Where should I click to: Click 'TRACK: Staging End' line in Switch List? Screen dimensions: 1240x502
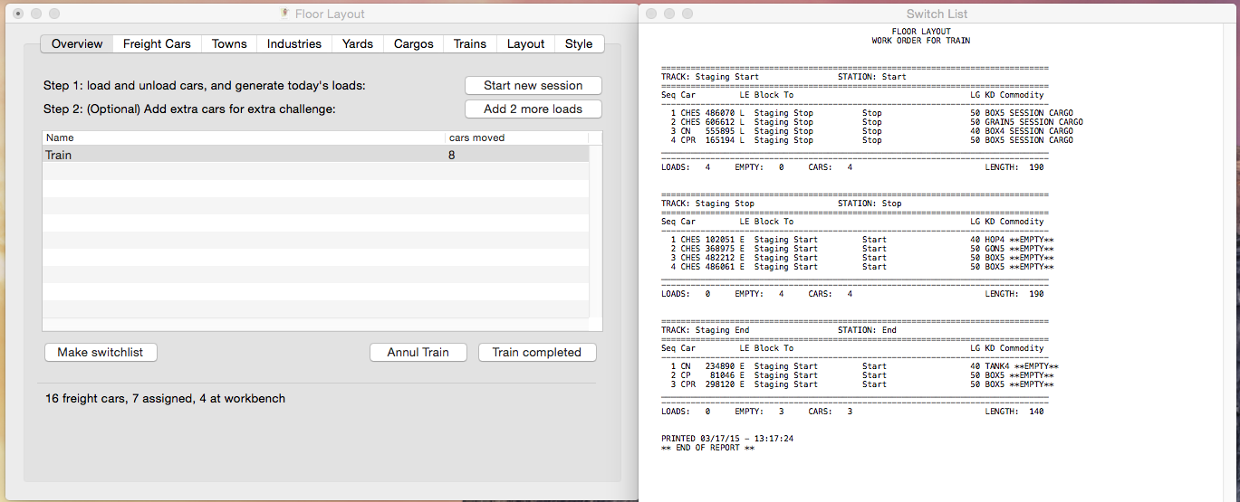pos(706,330)
